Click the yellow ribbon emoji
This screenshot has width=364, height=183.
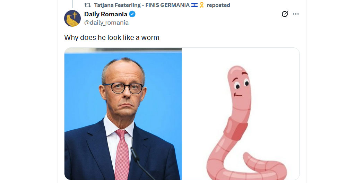pyautogui.click(x=201, y=5)
